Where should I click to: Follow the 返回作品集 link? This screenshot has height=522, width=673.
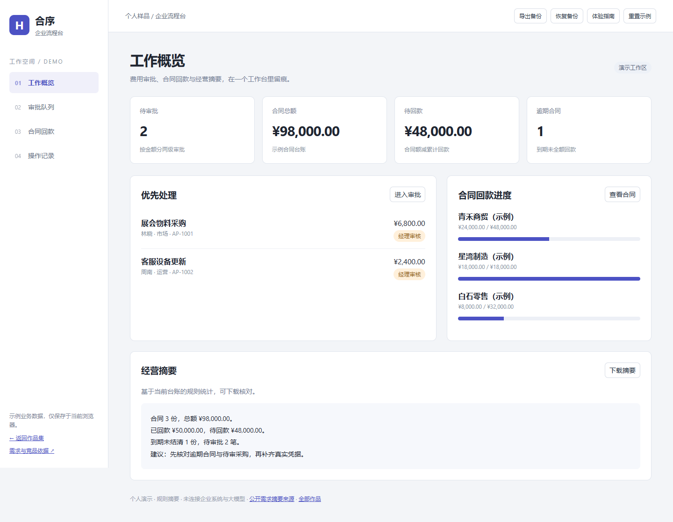point(27,438)
